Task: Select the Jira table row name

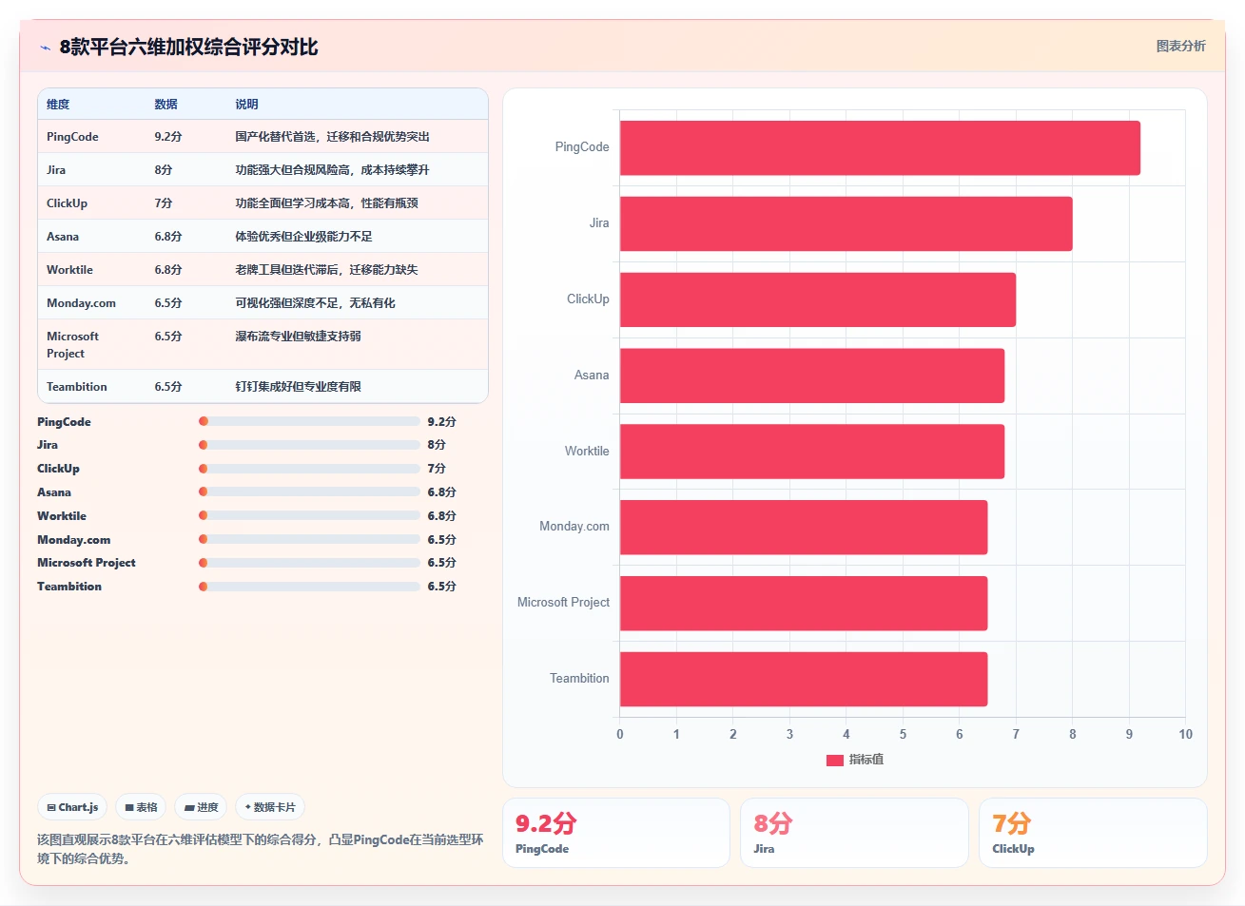Action: [x=56, y=170]
